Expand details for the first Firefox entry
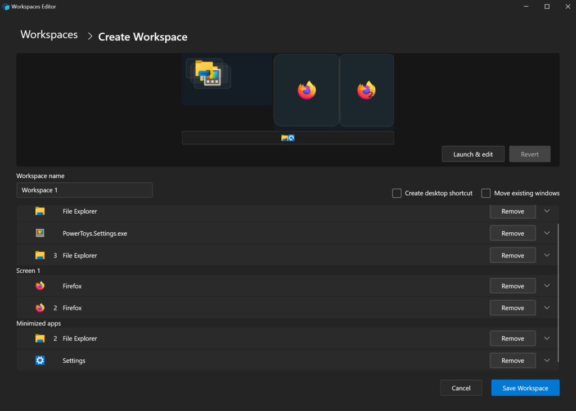The width and height of the screenshot is (576, 411). (546, 286)
